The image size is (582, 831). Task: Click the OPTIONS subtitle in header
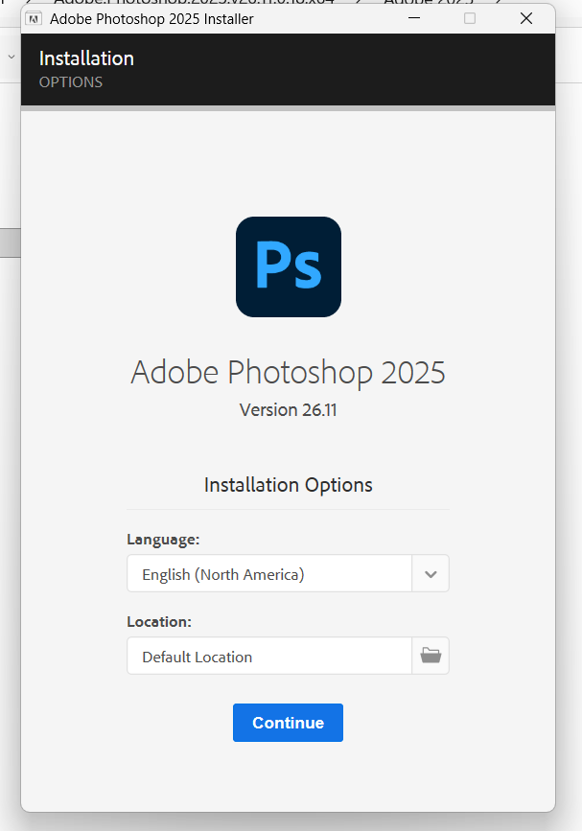point(71,82)
